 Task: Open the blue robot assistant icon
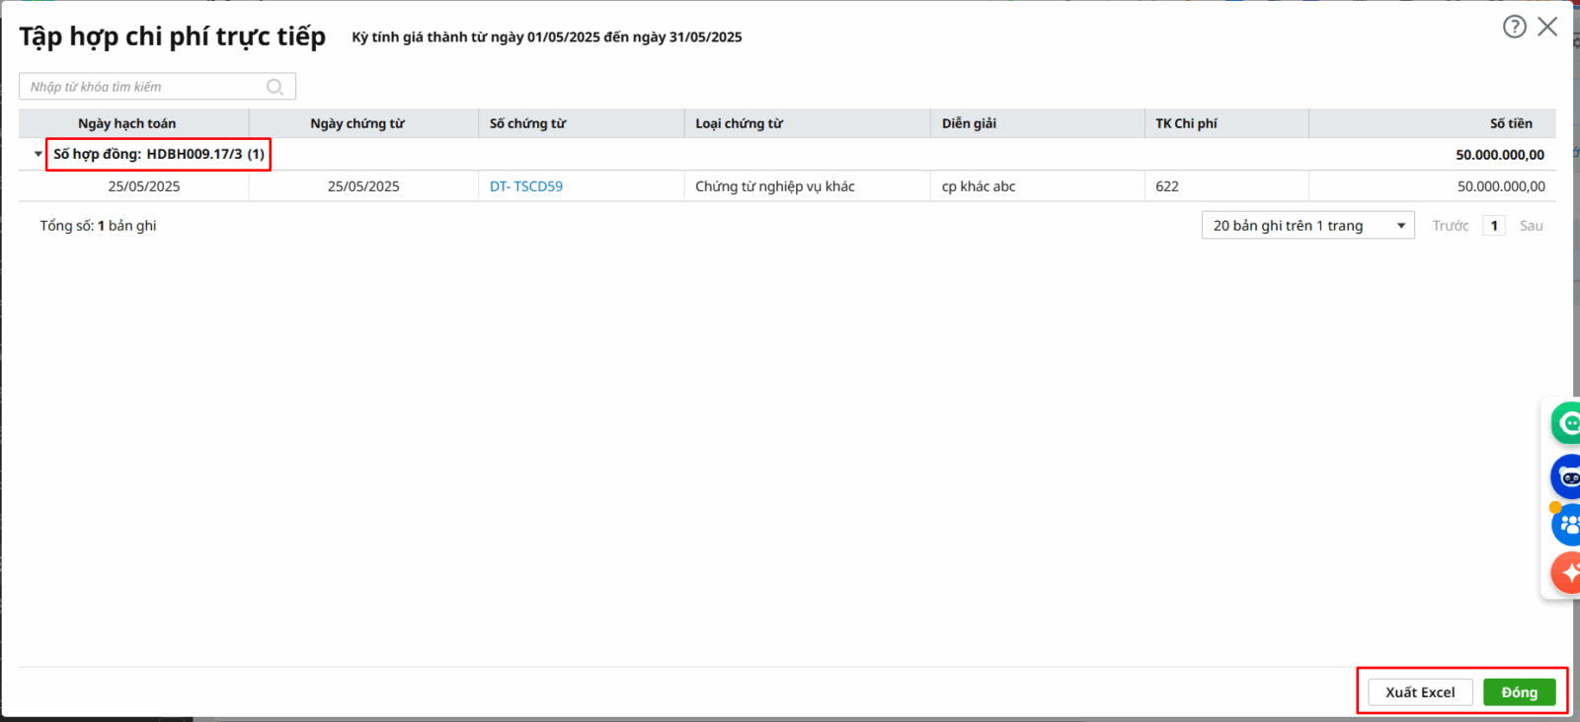click(1567, 477)
